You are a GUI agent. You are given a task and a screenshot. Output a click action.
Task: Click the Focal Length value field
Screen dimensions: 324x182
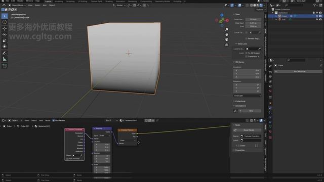[x=253, y=19]
